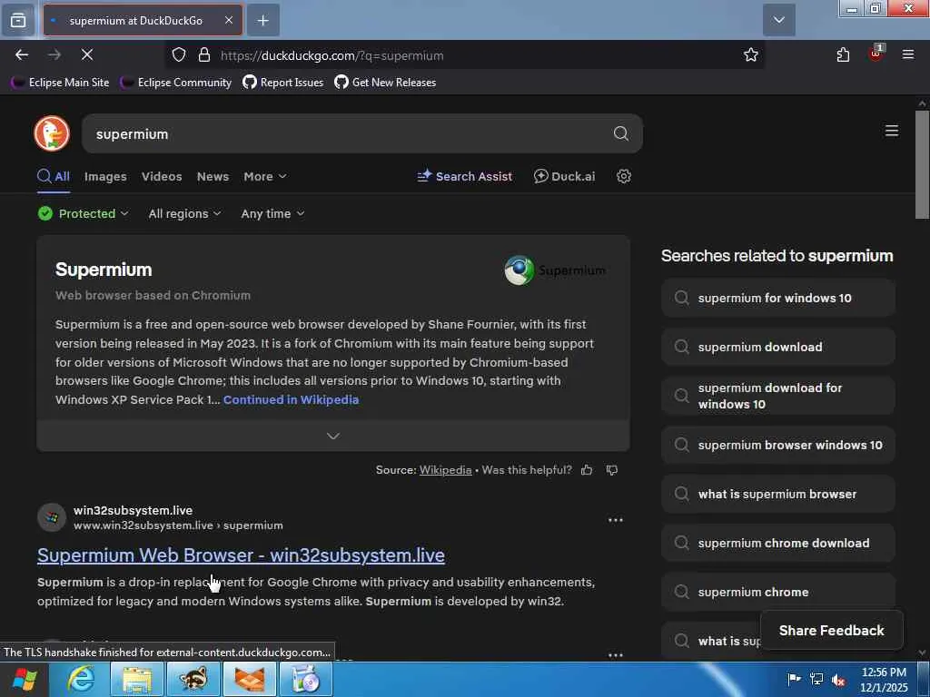Open search settings gear icon
The height and width of the screenshot is (697, 930).
(x=623, y=177)
